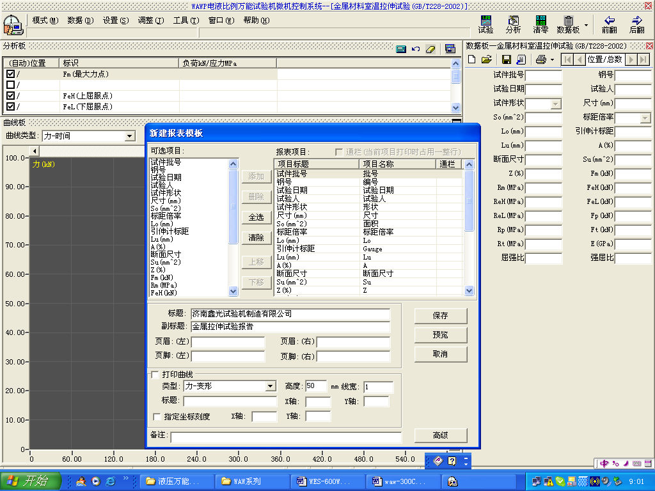The image size is (655, 491).
Task: Open file icon in data board toolbar
Action: pyautogui.click(x=486, y=59)
